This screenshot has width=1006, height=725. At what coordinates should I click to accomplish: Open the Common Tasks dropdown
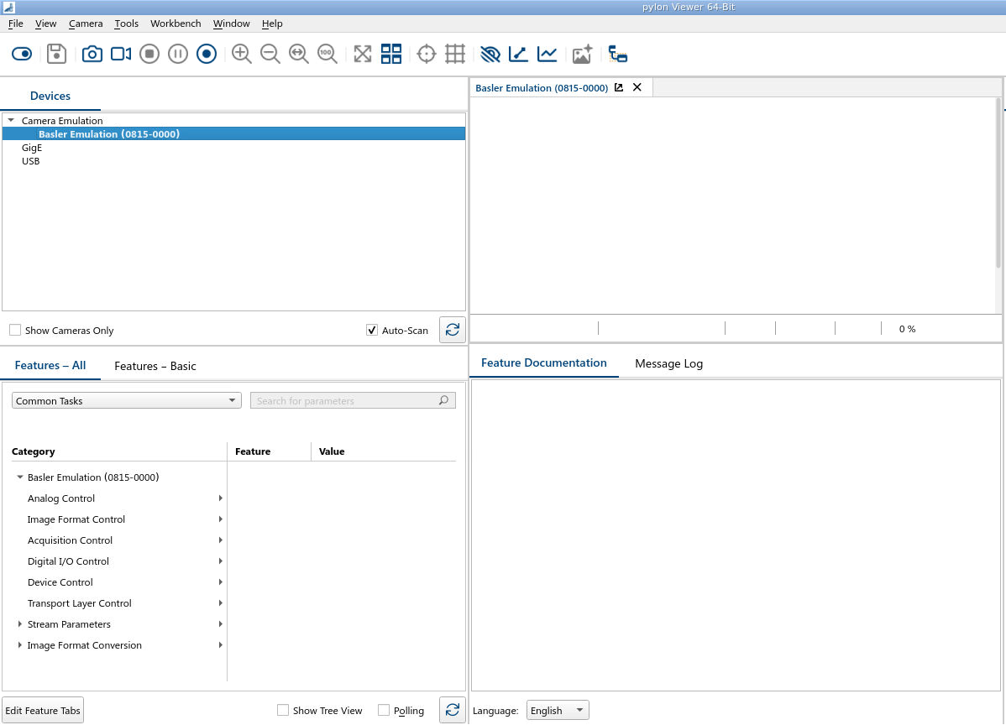point(127,400)
